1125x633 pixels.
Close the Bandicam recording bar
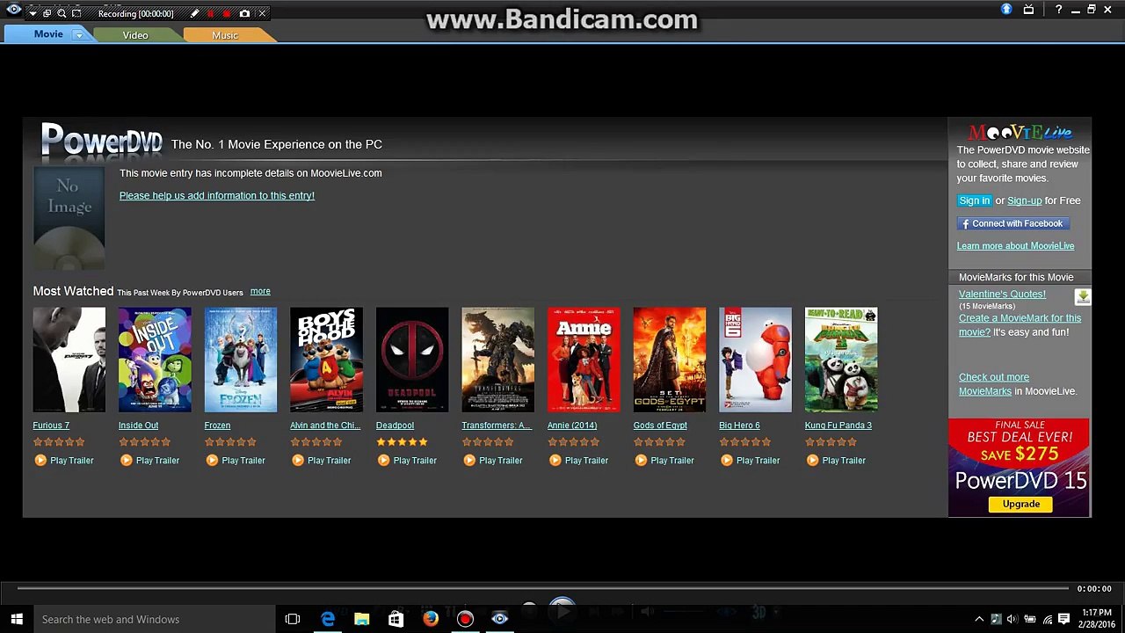[x=261, y=14]
